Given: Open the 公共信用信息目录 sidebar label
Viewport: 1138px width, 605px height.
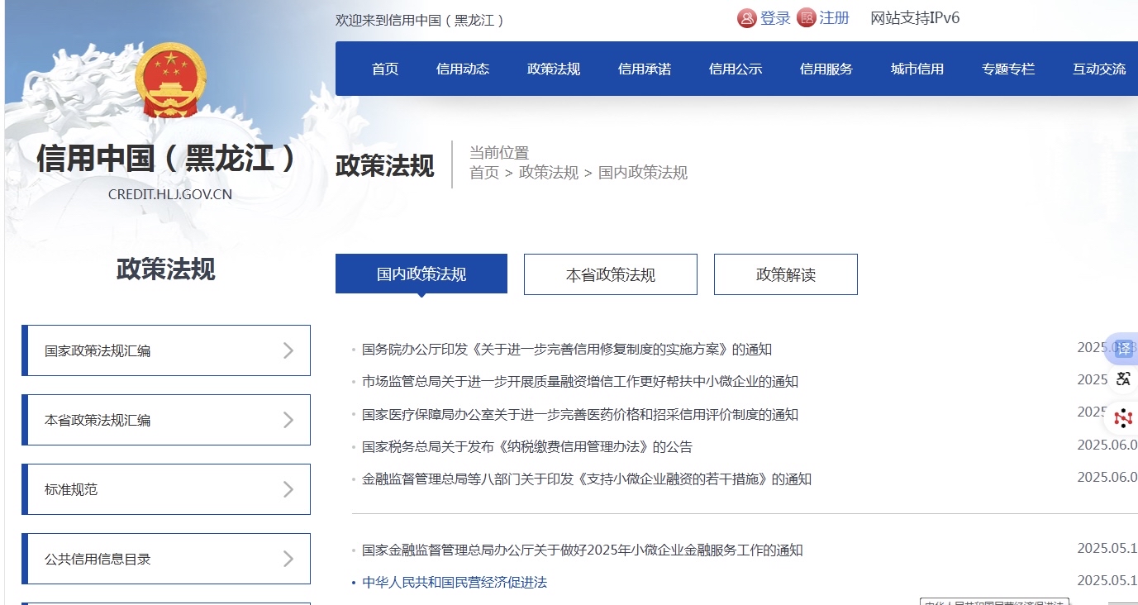Looking at the screenshot, I should 98,559.
